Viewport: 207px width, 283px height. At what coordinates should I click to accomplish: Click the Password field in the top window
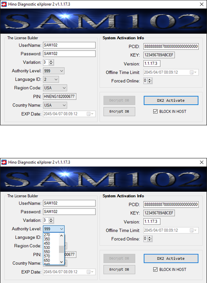(69, 54)
